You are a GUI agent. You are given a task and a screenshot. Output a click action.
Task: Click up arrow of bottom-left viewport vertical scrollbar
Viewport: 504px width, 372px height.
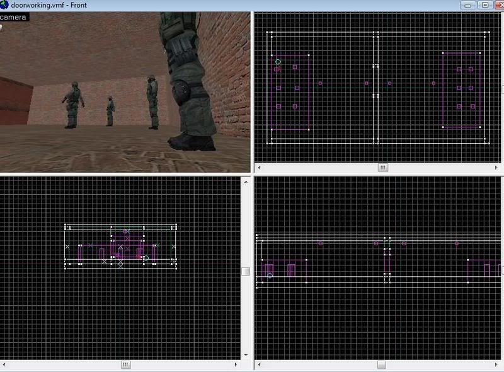246,182
